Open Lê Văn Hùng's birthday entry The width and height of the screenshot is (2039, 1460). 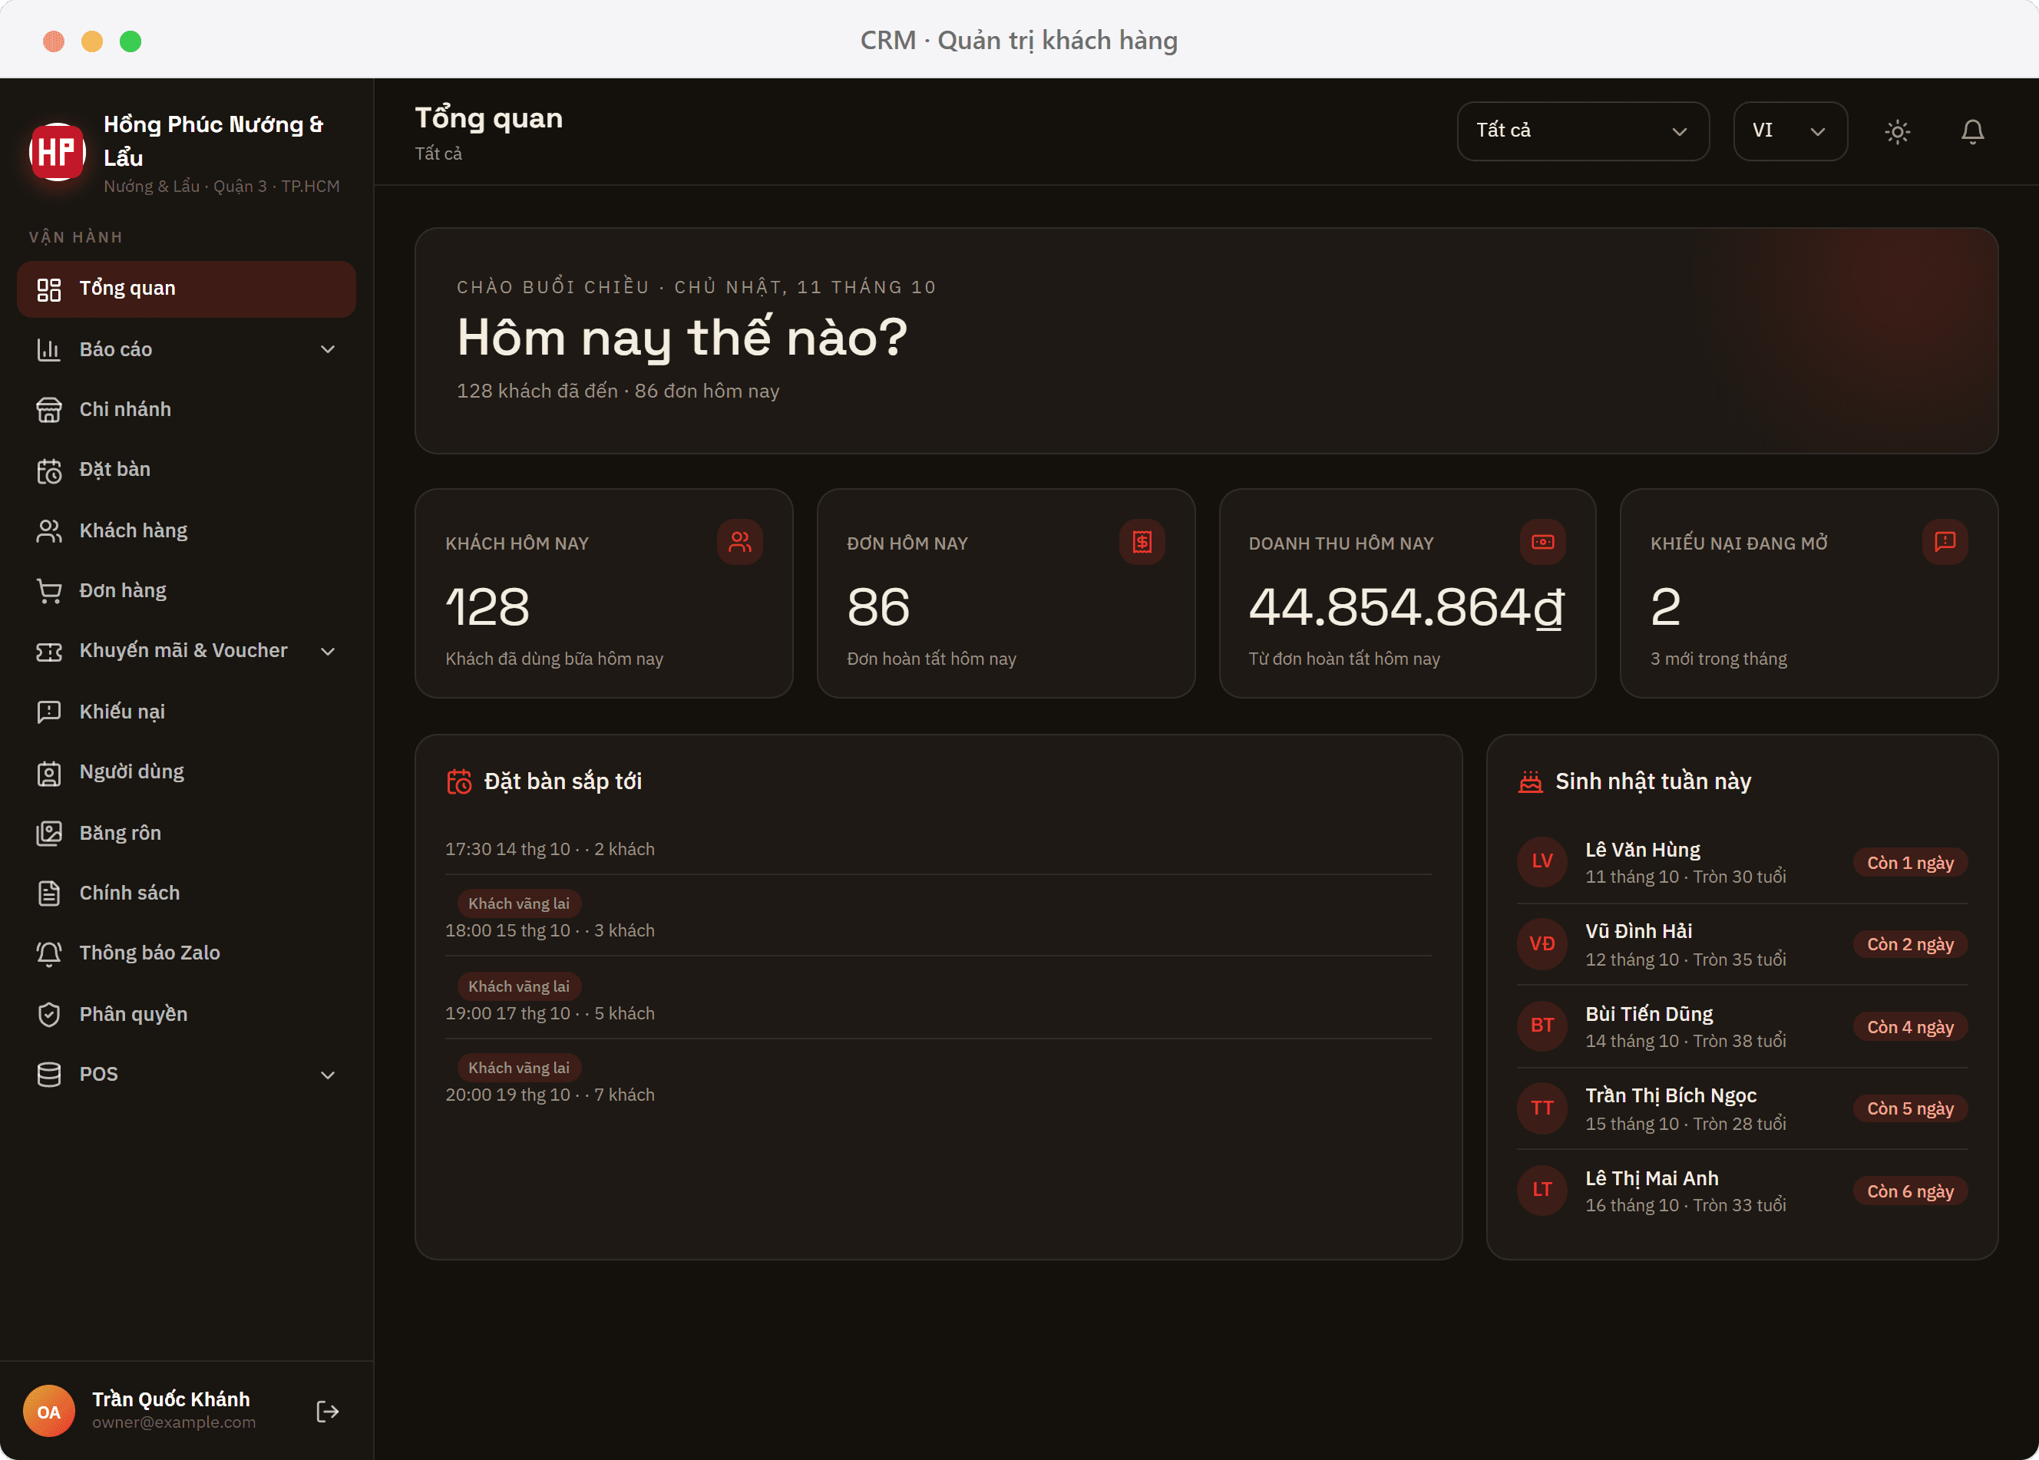click(1741, 862)
